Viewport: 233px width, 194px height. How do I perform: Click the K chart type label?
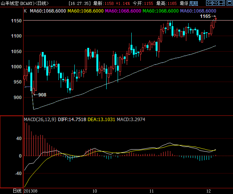click(25, 11)
